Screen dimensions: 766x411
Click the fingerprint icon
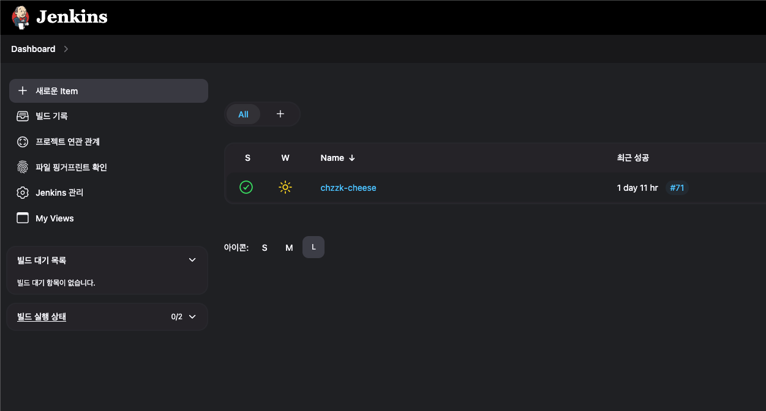coord(23,167)
